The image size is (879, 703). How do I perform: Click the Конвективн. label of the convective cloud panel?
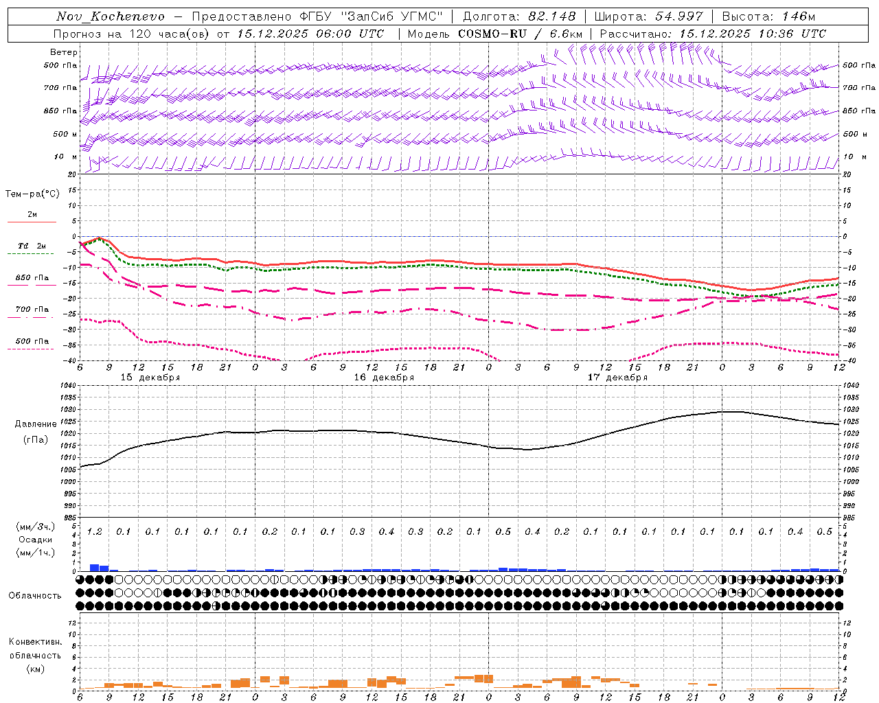tap(35, 642)
